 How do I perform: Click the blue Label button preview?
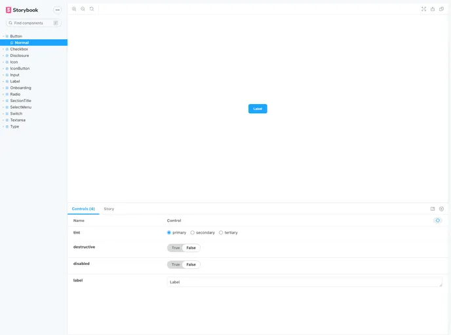[x=258, y=109]
